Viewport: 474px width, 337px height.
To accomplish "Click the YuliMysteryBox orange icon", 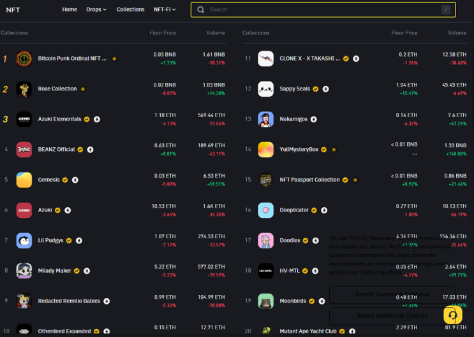I will tap(266, 150).
